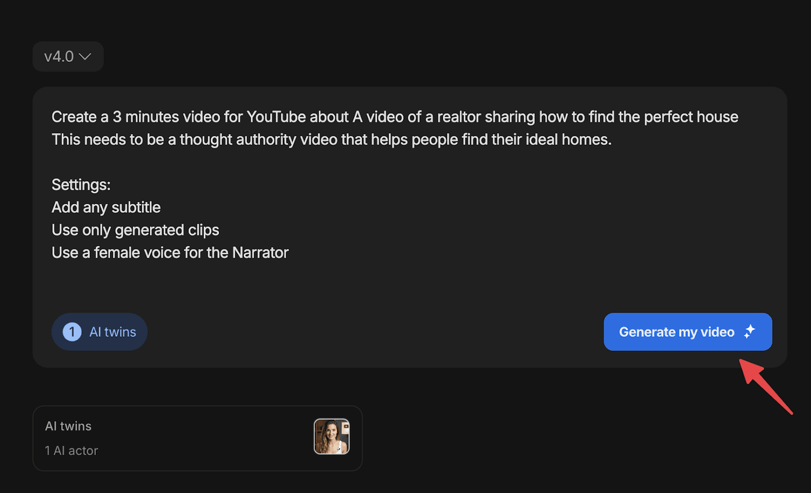Viewport: 811px width, 493px height.
Task: Click the chevron arrow beside v4.0
Action: 85,57
